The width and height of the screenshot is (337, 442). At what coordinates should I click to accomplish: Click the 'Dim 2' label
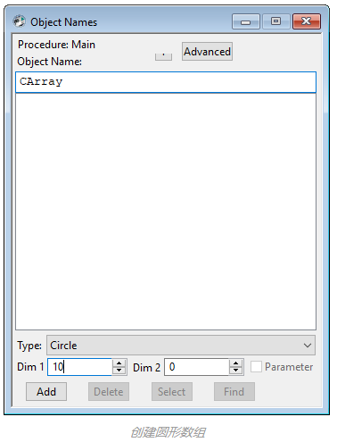(x=146, y=368)
